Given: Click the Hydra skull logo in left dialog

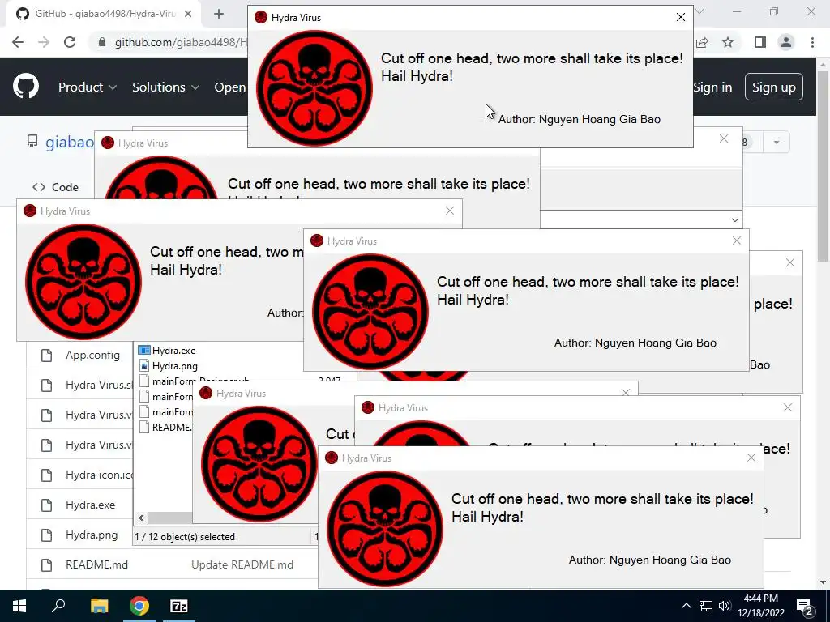Looking at the screenshot, I should point(83,281).
